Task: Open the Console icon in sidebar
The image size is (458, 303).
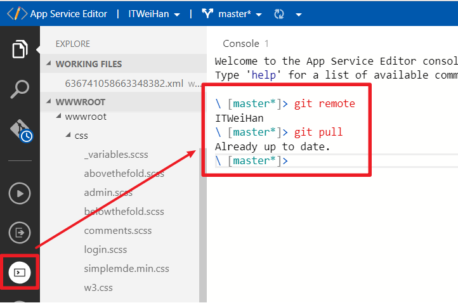Action: [20, 273]
